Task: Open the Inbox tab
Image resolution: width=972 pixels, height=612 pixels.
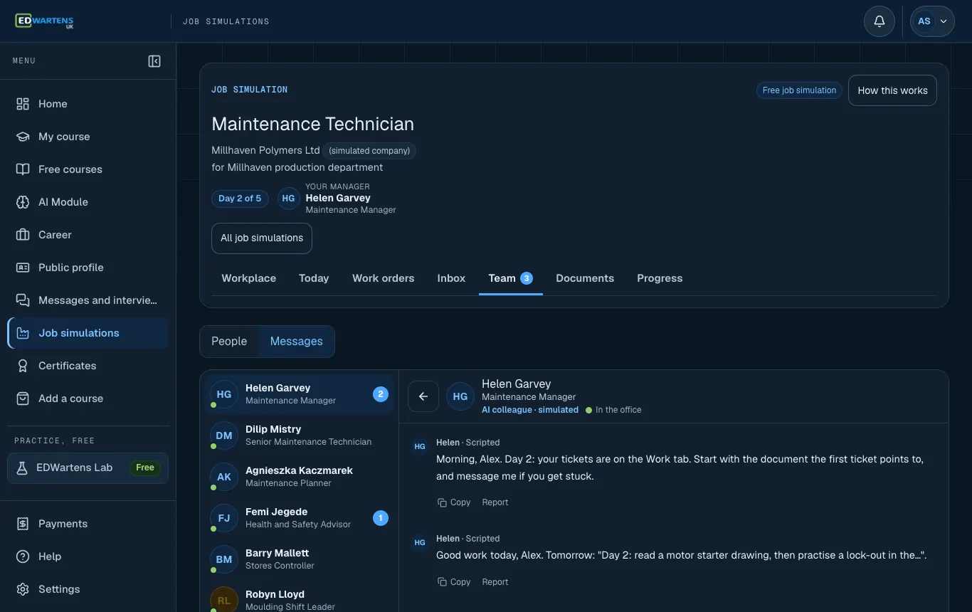Action: click(451, 278)
